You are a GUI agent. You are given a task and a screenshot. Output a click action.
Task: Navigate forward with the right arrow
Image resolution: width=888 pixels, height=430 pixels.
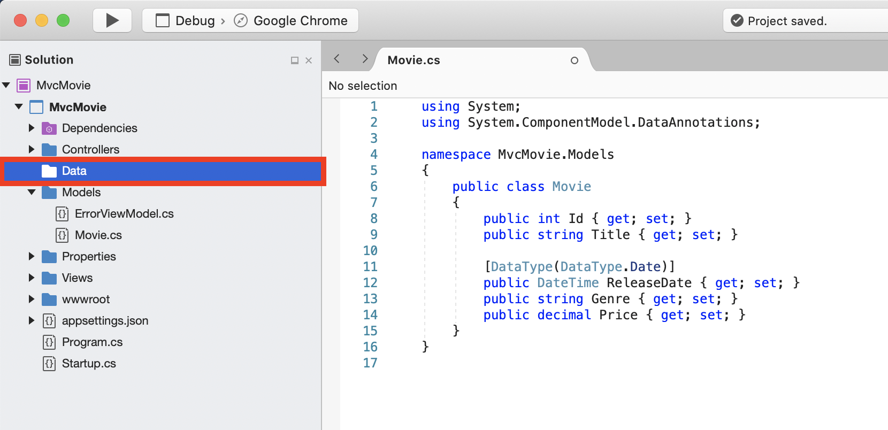pyautogui.click(x=365, y=59)
